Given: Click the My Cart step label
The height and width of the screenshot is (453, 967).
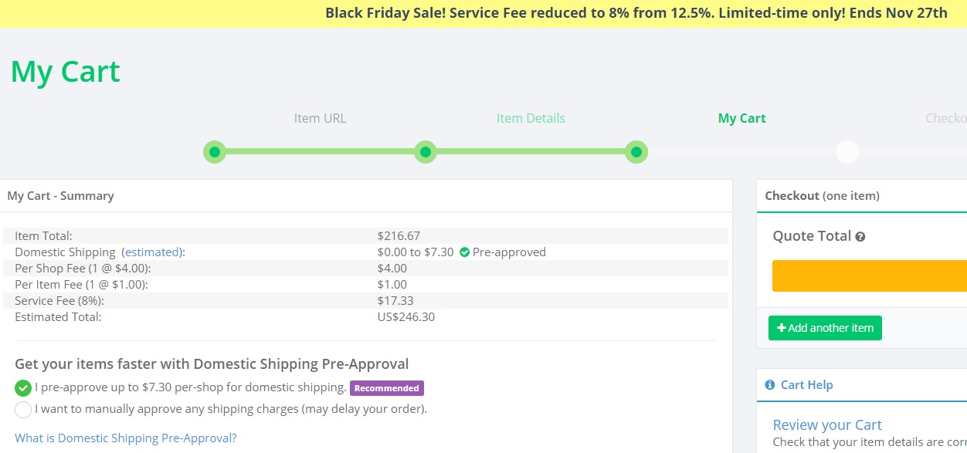Looking at the screenshot, I should [x=741, y=118].
